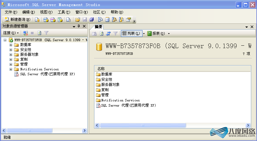Click the 名称 column header

[x=173, y=69]
